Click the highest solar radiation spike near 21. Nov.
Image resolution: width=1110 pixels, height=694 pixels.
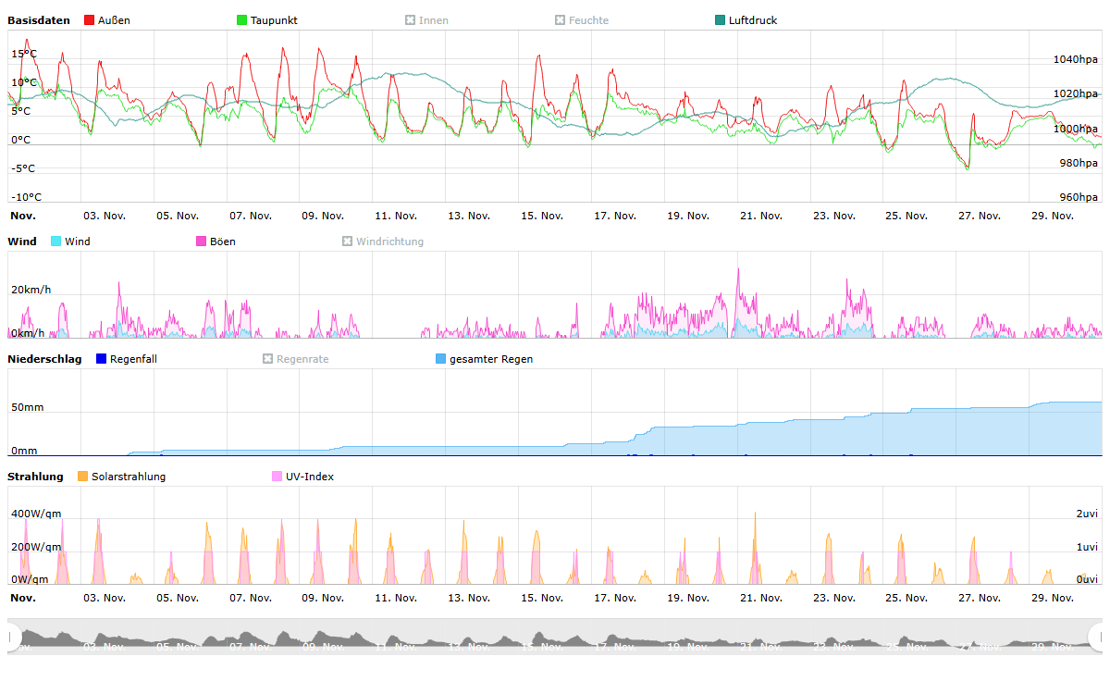(x=756, y=514)
